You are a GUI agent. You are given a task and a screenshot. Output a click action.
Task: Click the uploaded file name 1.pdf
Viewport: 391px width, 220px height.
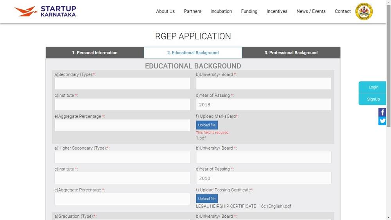(201, 138)
